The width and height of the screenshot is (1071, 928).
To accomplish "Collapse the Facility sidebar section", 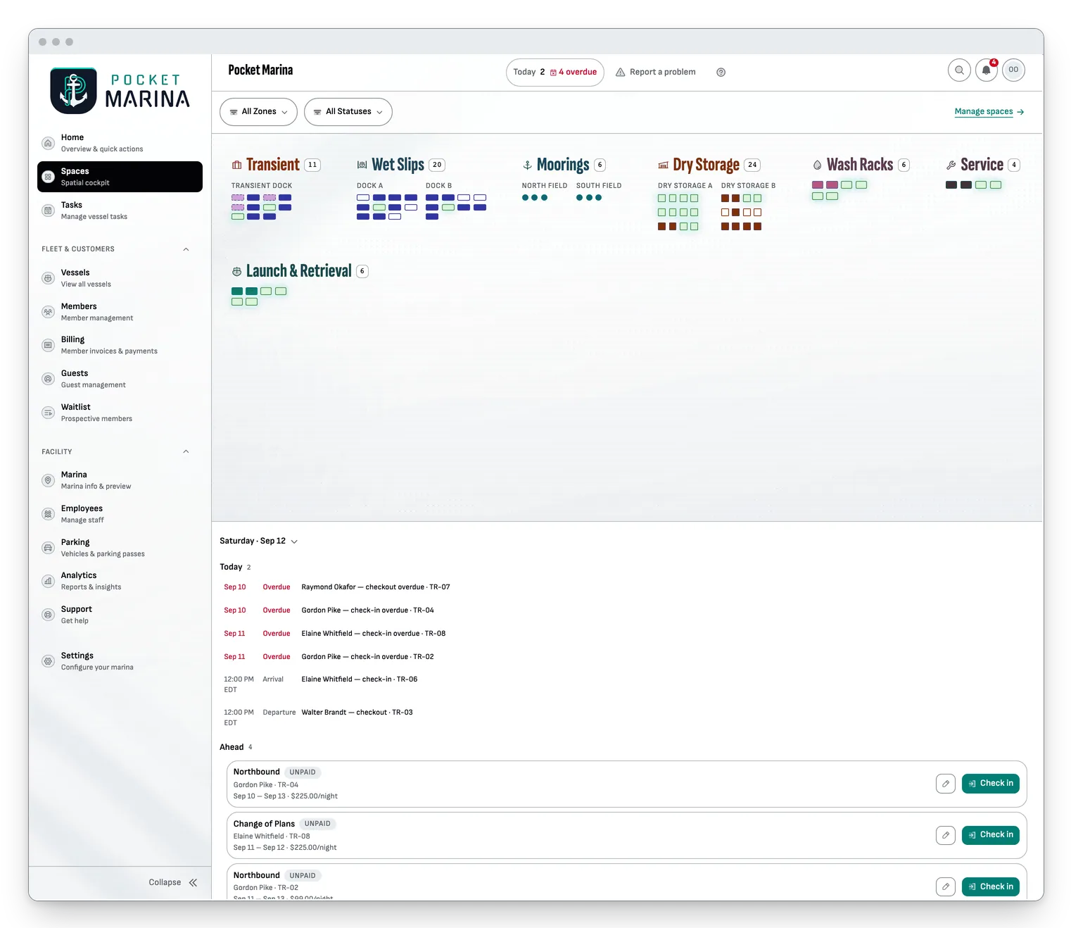I will point(186,452).
